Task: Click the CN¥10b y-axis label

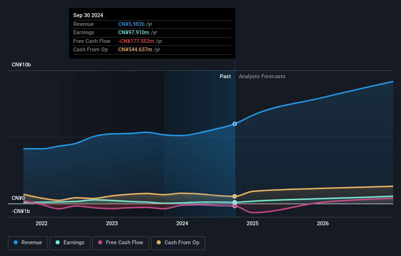Action: (x=21, y=64)
